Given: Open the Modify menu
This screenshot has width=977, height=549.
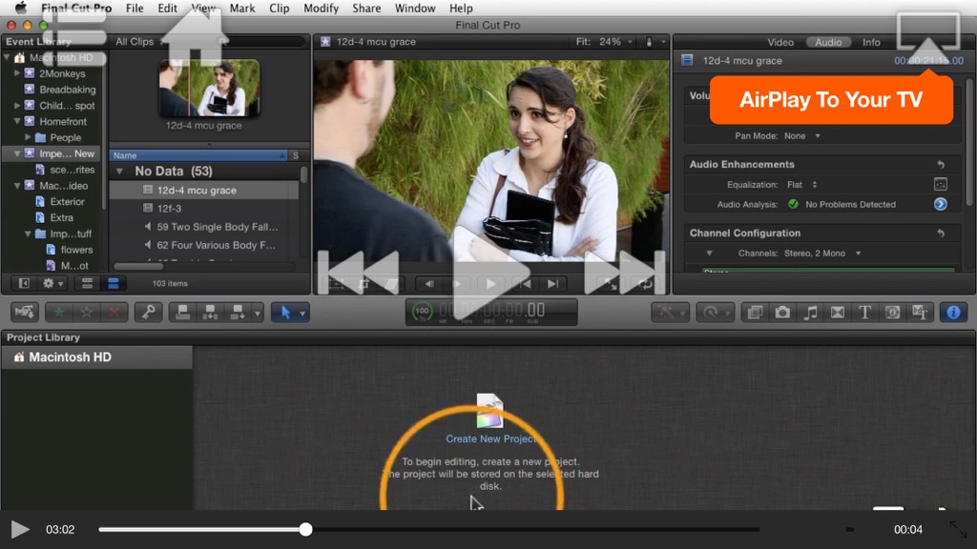Looking at the screenshot, I should tap(321, 8).
